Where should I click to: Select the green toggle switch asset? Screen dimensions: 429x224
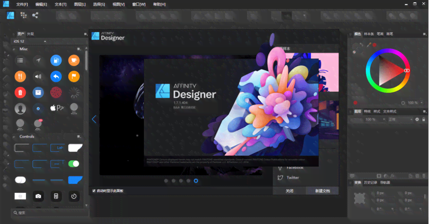(74, 164)
